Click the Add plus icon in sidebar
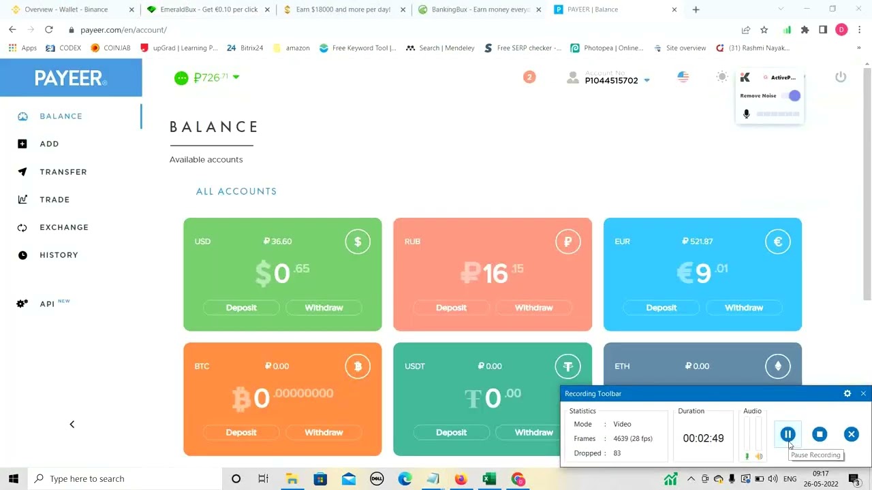The width and height of the screenshot is (872, 490). click(x=22, y=144)
